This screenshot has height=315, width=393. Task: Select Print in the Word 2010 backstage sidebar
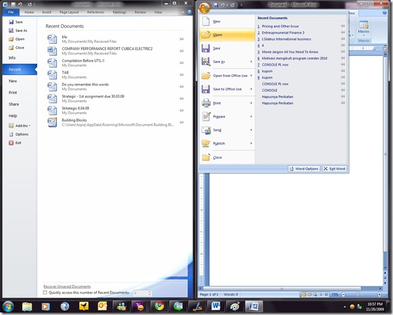(13, 92)
